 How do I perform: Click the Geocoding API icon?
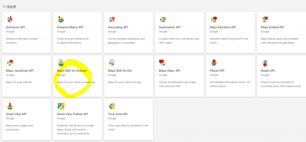click(112, 19)
